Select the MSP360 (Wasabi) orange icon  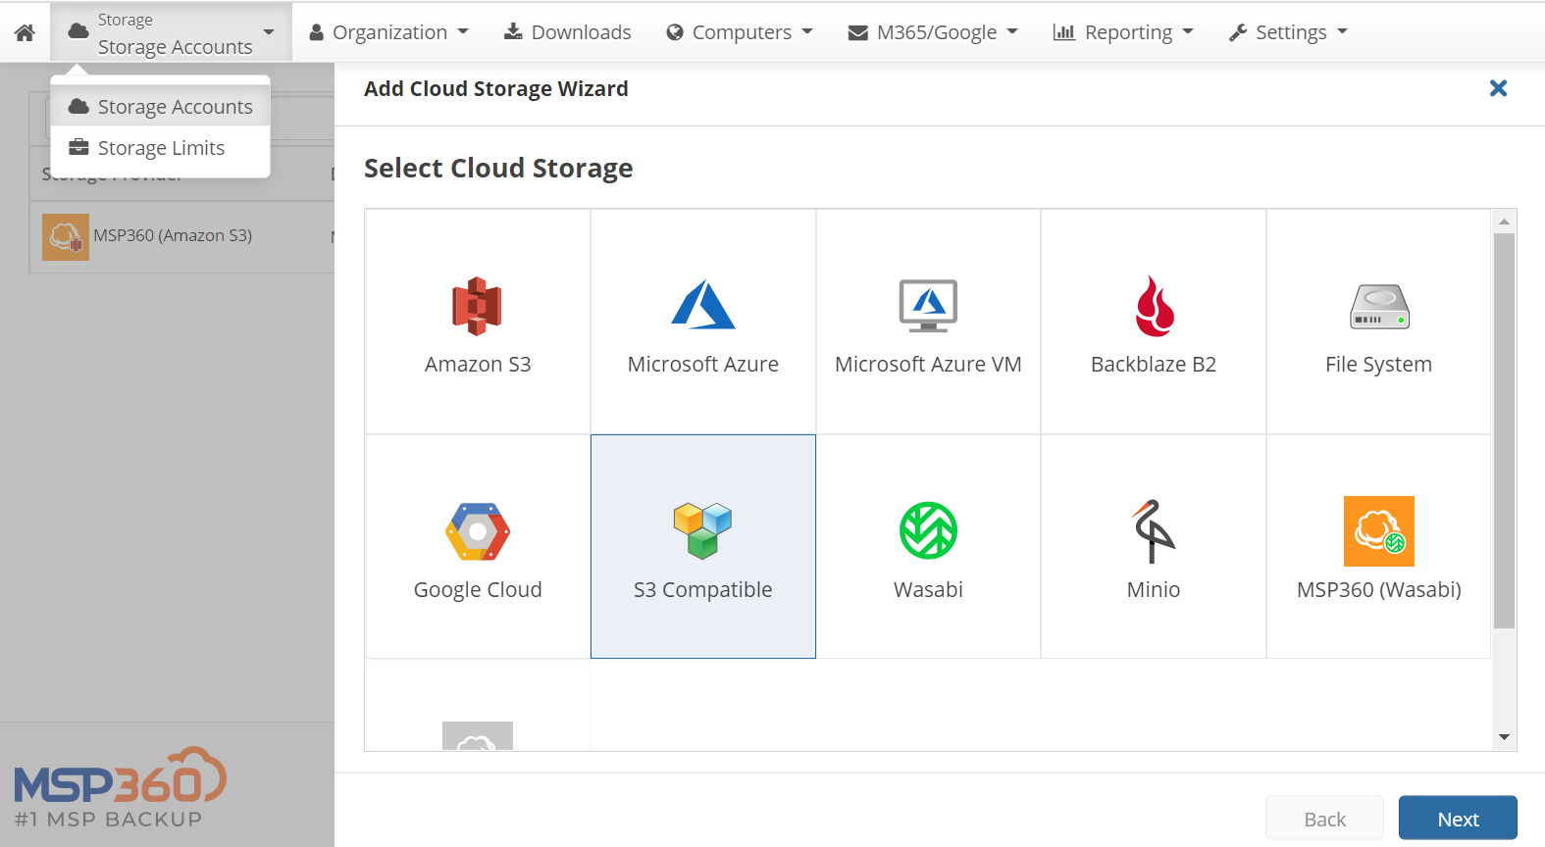click(1379, 531)
